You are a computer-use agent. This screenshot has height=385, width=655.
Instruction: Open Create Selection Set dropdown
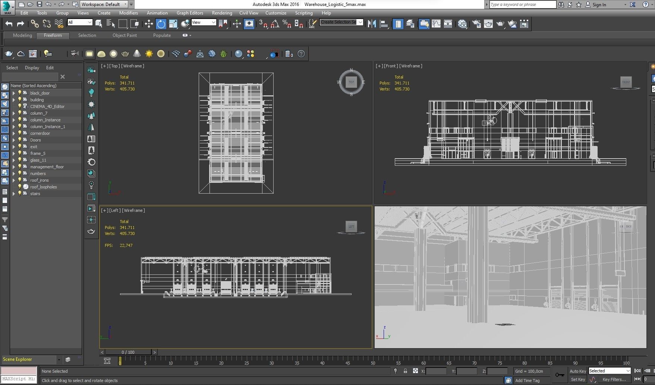[341, 22]
